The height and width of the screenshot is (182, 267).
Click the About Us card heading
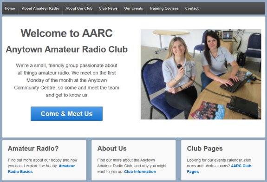[x=112, y=149]
